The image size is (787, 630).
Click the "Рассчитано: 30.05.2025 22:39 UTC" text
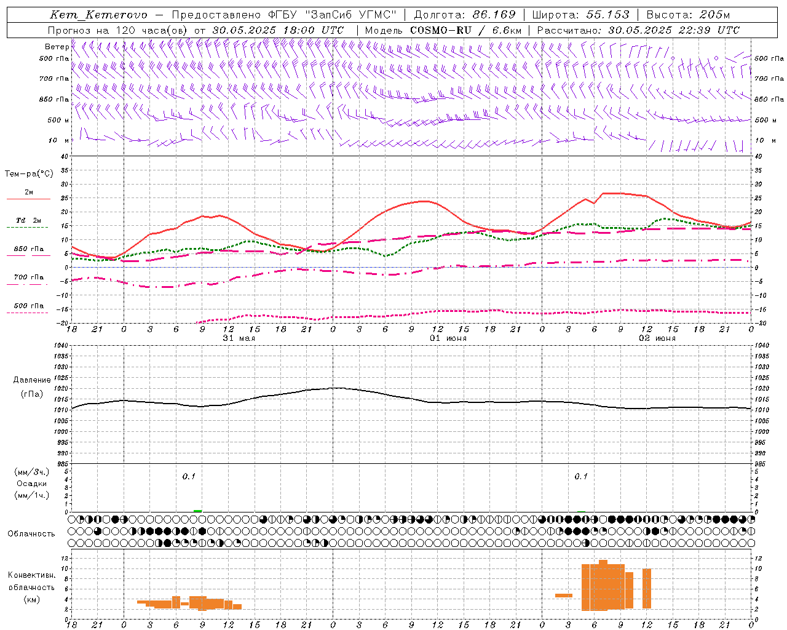[638, 30]
